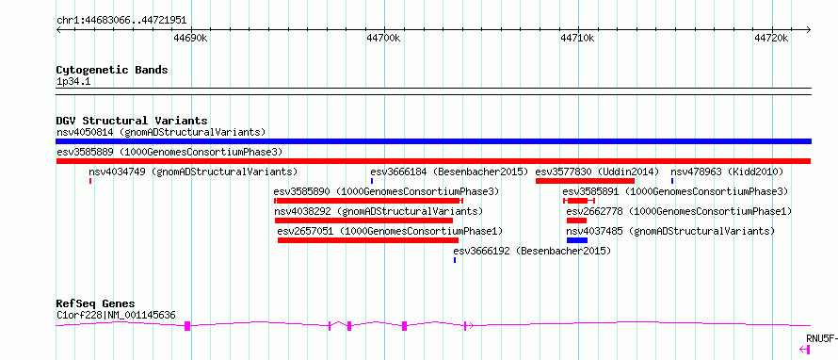
Task: Select the nsv4038292 gnomAD red bar
Action: 364,221
